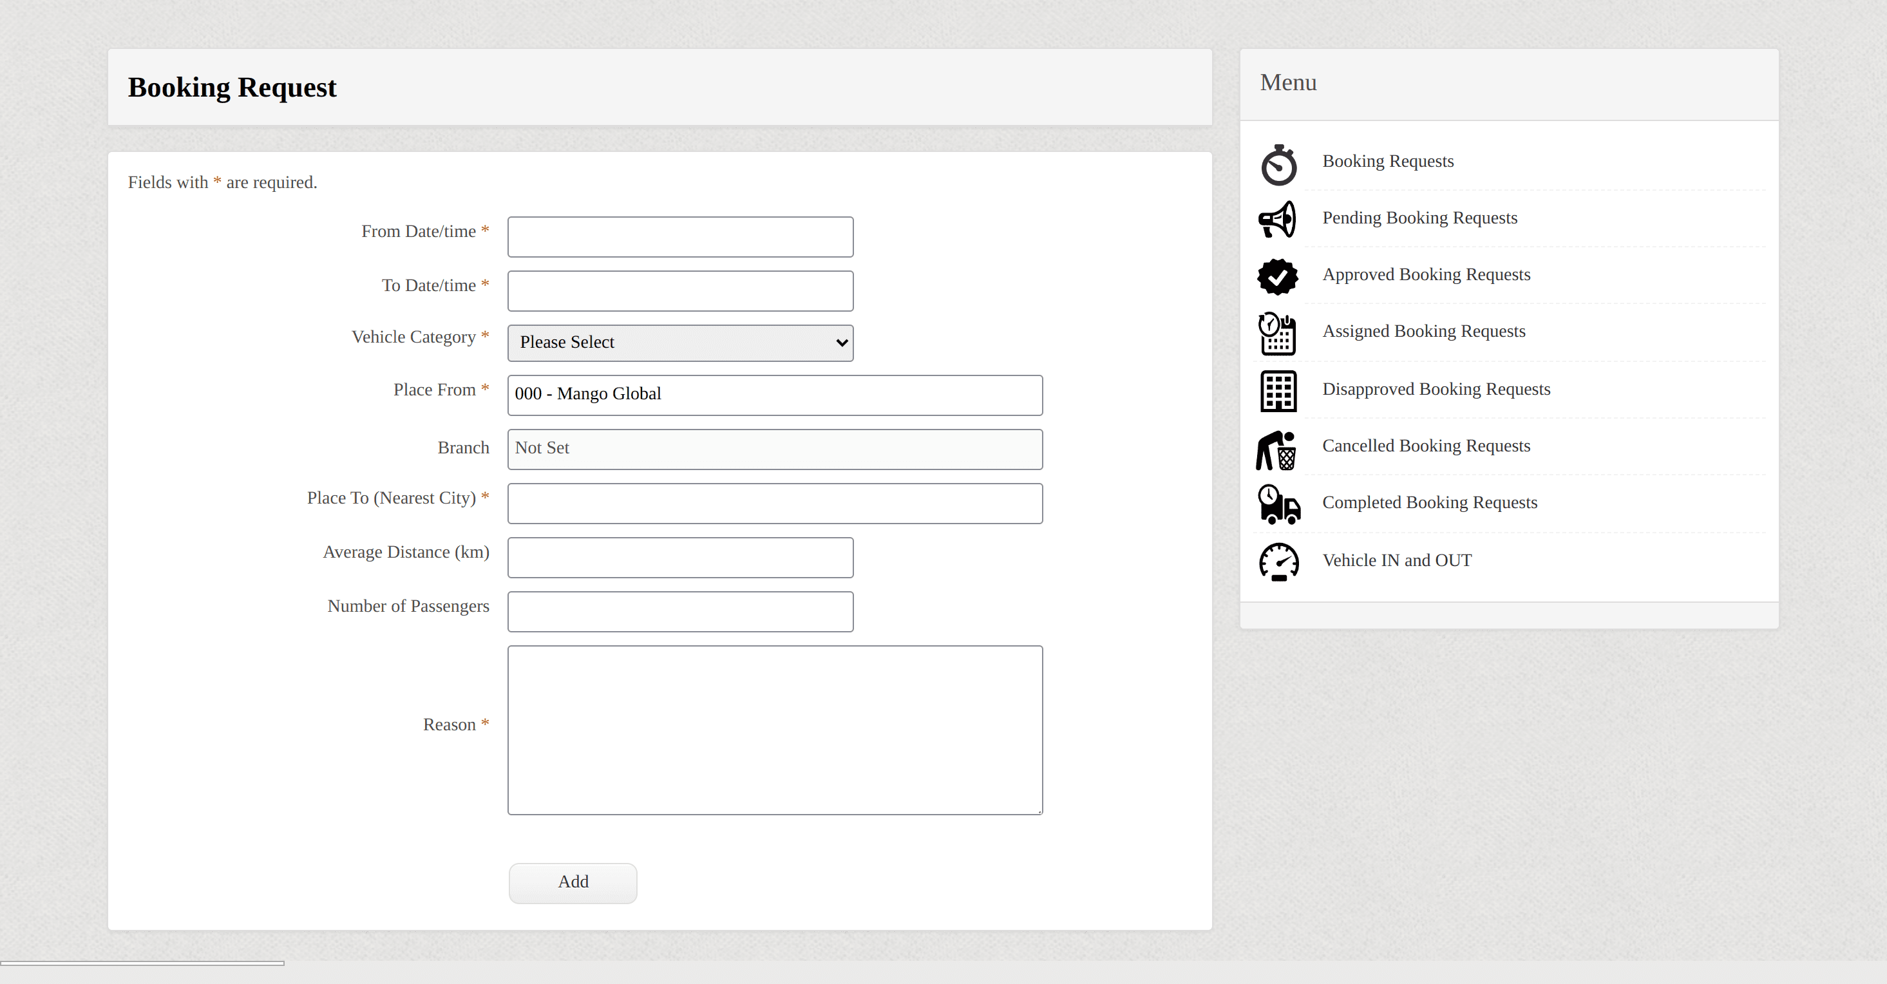View Completed Booking Requests
This screenshot has width=1887, height=984.
[1430, 502]
